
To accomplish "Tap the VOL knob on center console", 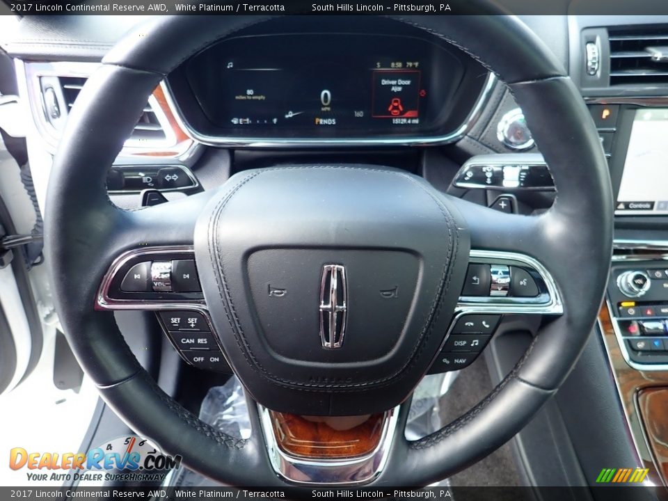I will (633, 283).
